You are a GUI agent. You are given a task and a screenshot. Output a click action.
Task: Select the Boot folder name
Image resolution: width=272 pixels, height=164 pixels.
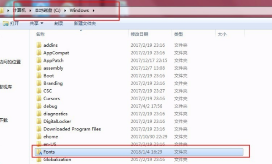(x=49, y=76)
